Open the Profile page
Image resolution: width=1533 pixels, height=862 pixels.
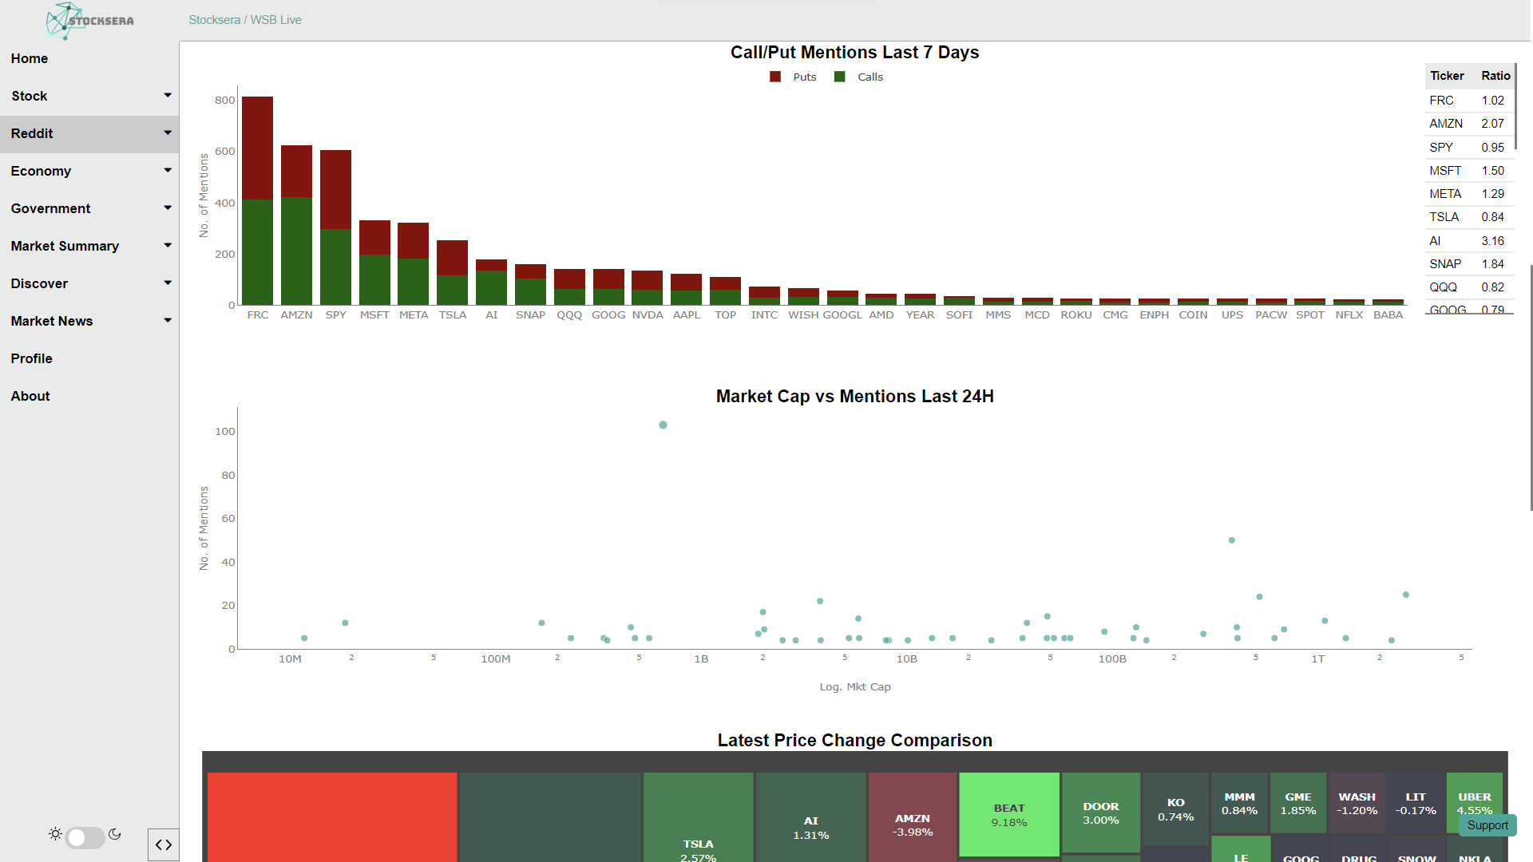point(32,358)
